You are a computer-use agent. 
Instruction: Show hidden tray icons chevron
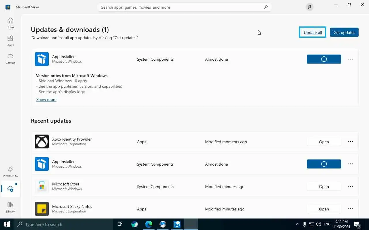click(x=298, y=224)
